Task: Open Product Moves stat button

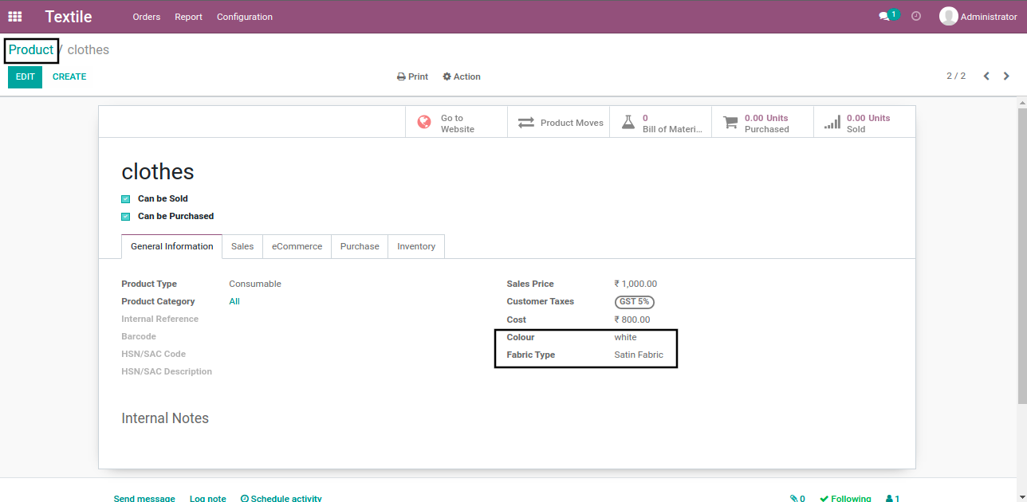Action: (x=558, y=123)
